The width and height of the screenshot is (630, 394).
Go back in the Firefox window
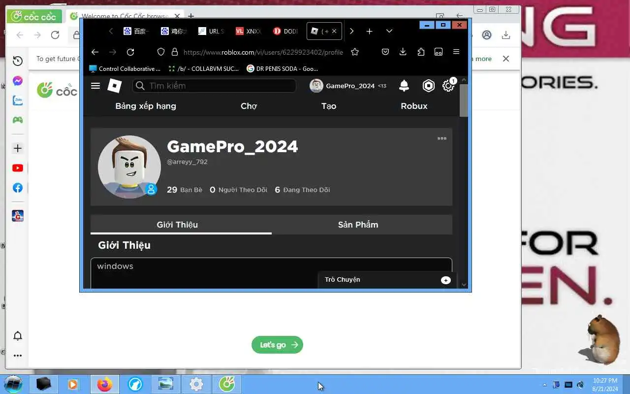[x=95, y=52]
